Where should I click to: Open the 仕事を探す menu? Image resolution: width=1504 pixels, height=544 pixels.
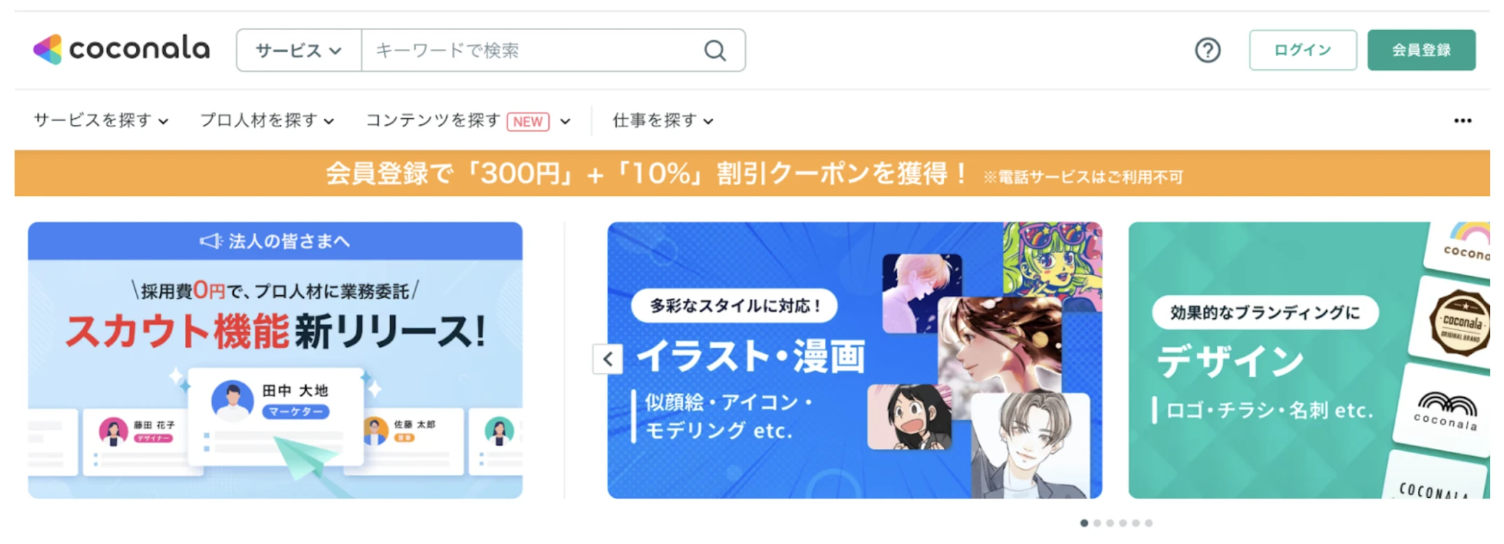click(x=663, y=120)
